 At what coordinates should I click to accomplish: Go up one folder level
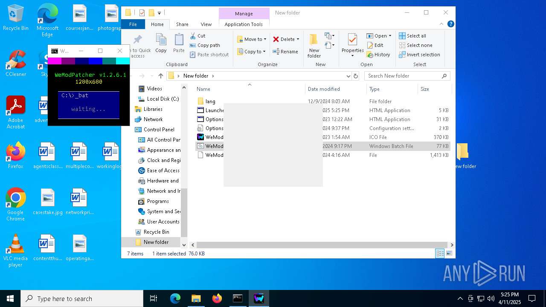coord(160,76)
